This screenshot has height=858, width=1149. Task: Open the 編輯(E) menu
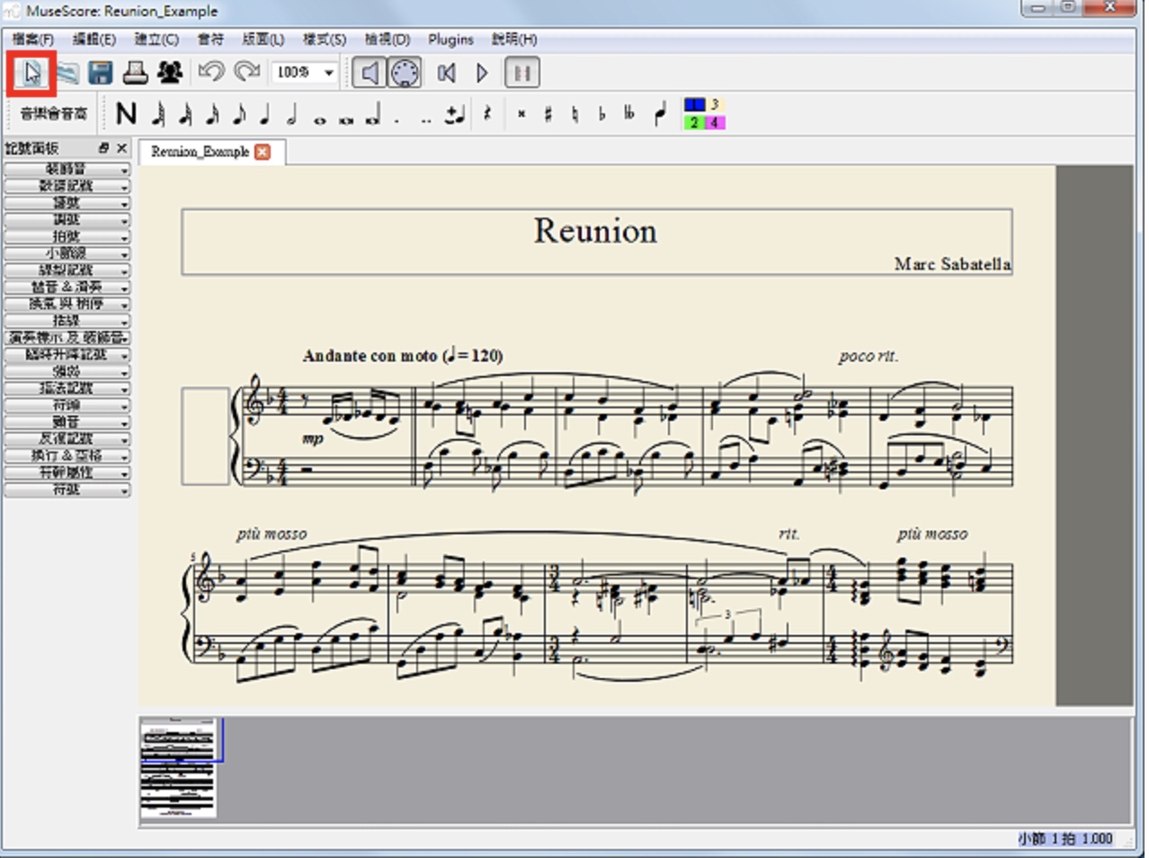(94, 40)
